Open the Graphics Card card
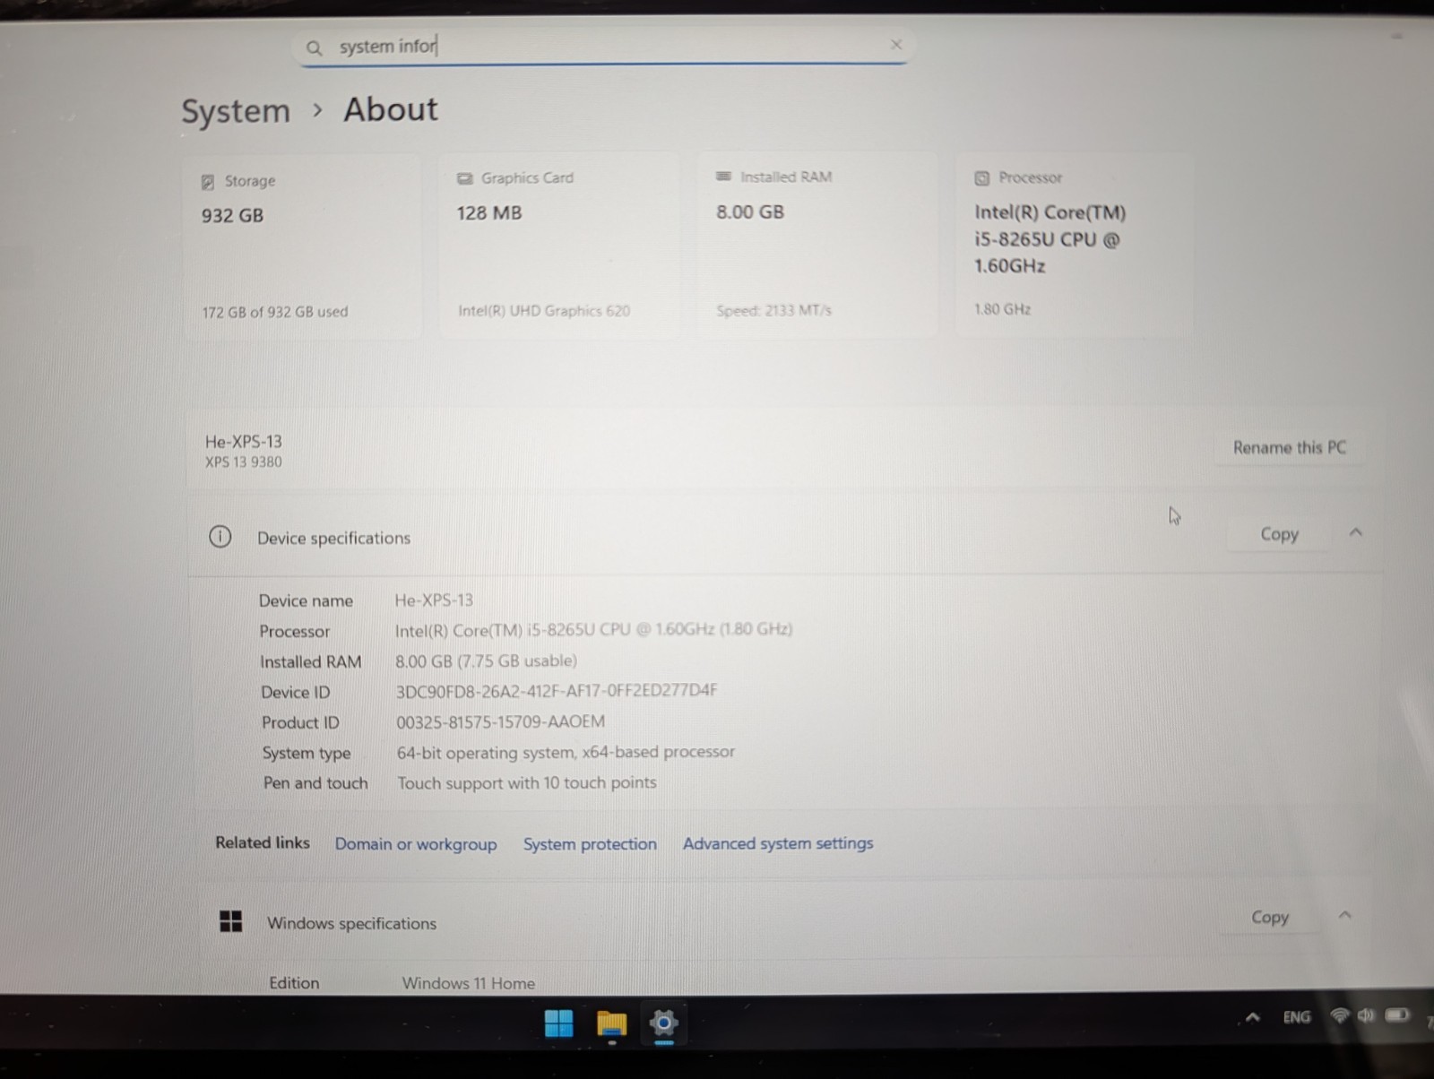The height and width of the screenshot is (1079, 1434). point(557,245)
